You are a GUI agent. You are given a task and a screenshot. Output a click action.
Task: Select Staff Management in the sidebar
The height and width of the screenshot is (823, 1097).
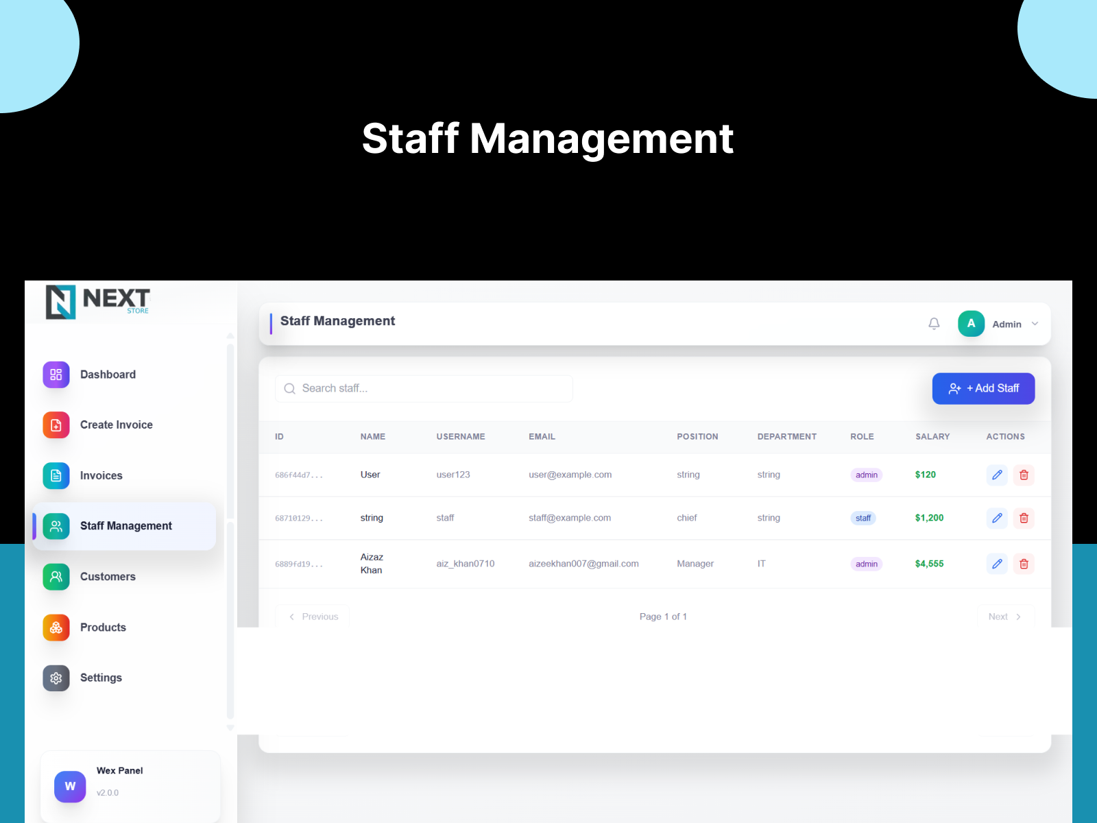click(x=125, y=526)
